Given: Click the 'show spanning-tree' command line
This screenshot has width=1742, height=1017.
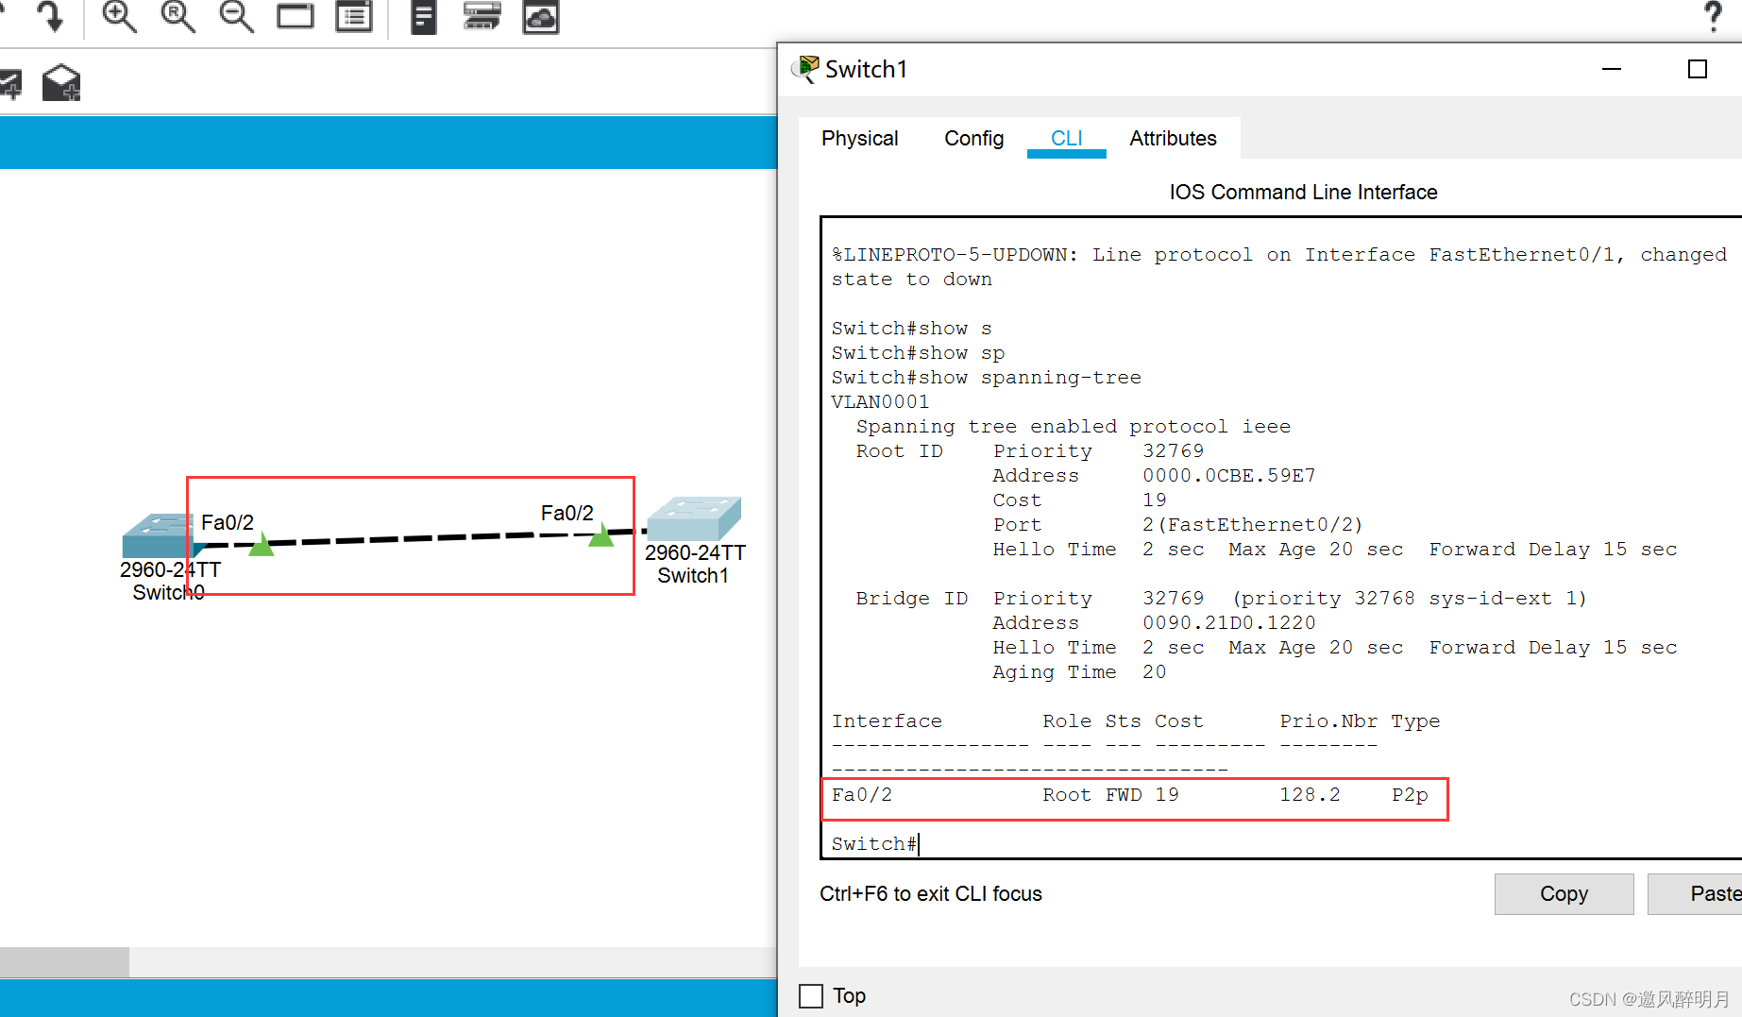Looking at the screenshot, I should [986, 377].
